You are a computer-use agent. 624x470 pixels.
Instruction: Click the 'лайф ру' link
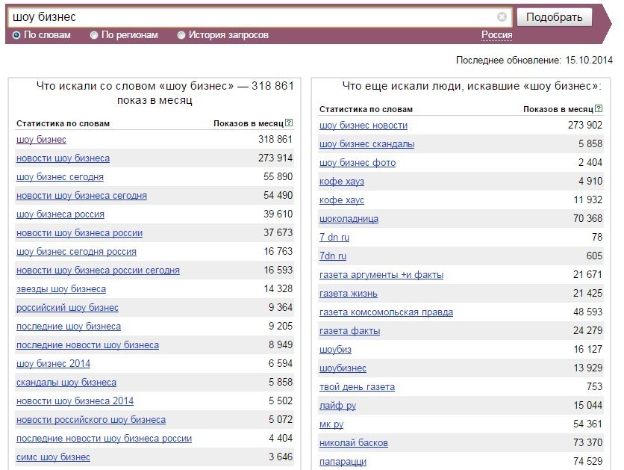[337, 406]
